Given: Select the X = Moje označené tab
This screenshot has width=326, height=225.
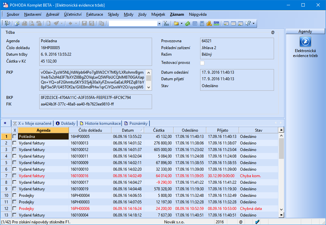Looking at the screenshot, I should coord(32,123).
